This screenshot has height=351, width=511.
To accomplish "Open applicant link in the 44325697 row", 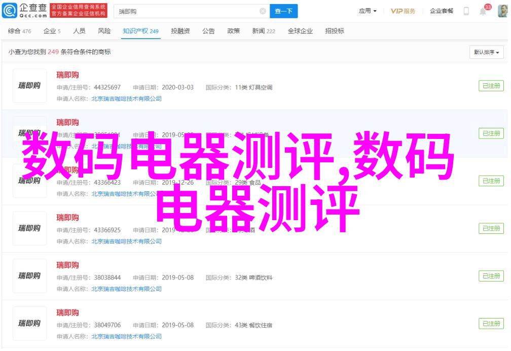I will (x=126, y=99).
